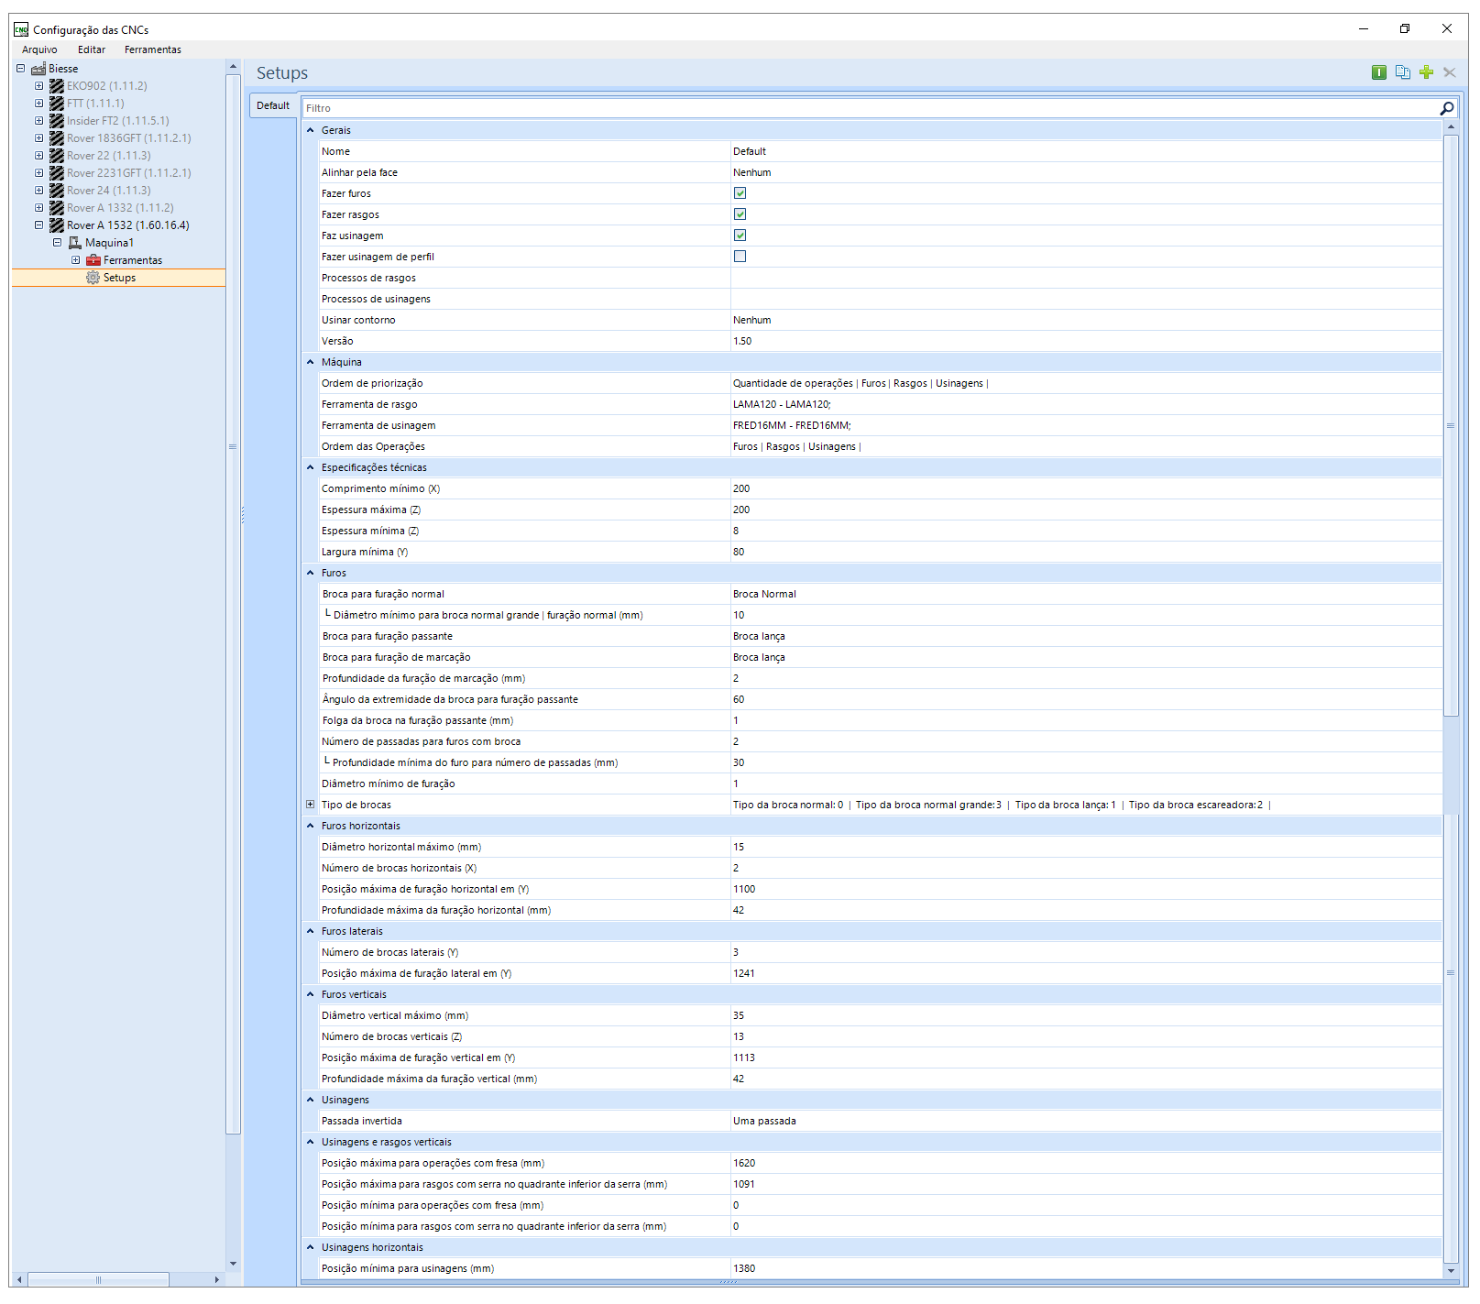Collapse the Maquina1 node
This screenshot has width=1480, height=1304.
click(57, 243)
